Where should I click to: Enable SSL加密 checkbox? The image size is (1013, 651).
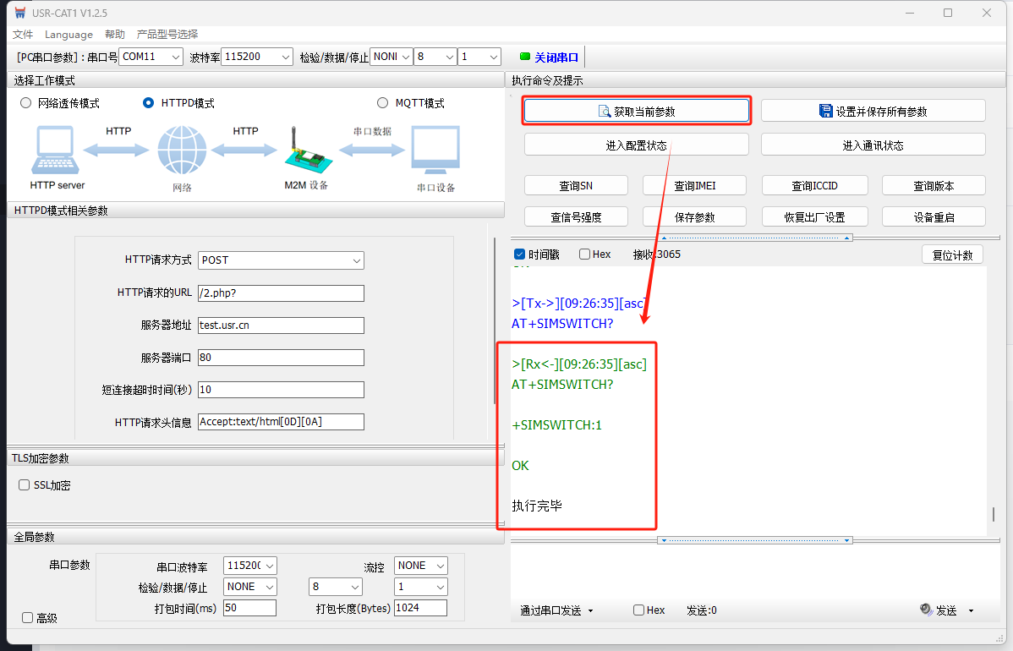(24, 485)
